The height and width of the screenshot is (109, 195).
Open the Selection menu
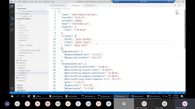[25, 2]
